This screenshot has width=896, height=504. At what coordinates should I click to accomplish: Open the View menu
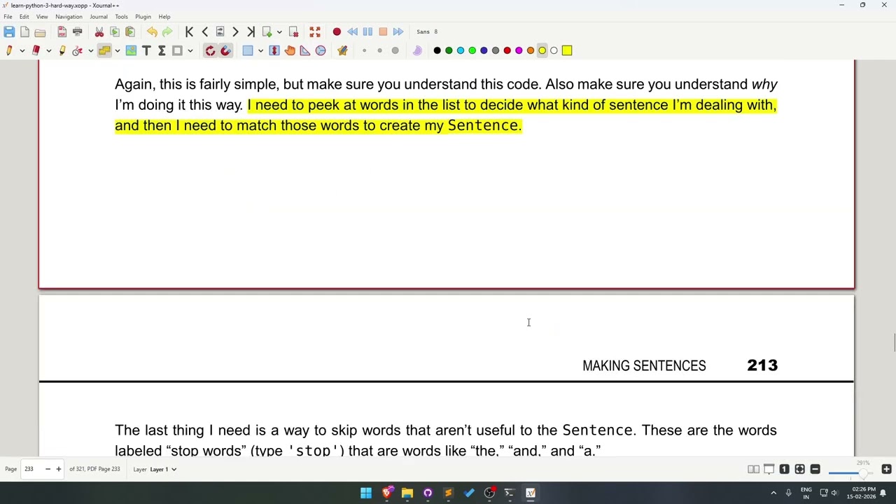[42, 17]
